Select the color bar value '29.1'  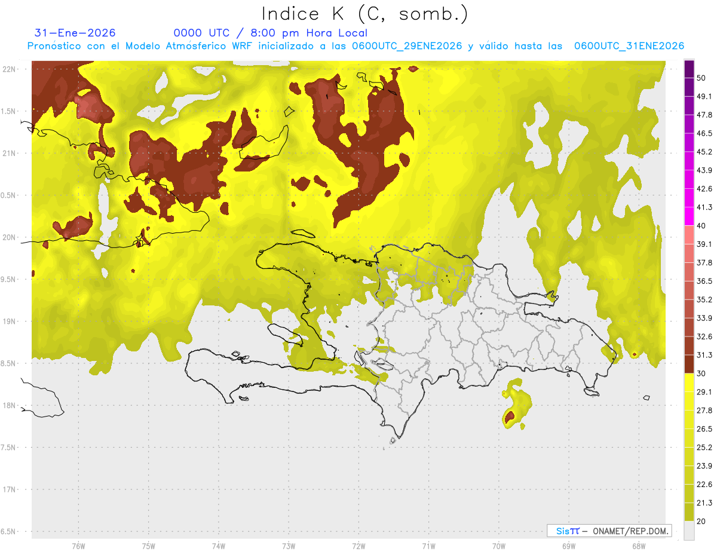(x=704, y=392)
